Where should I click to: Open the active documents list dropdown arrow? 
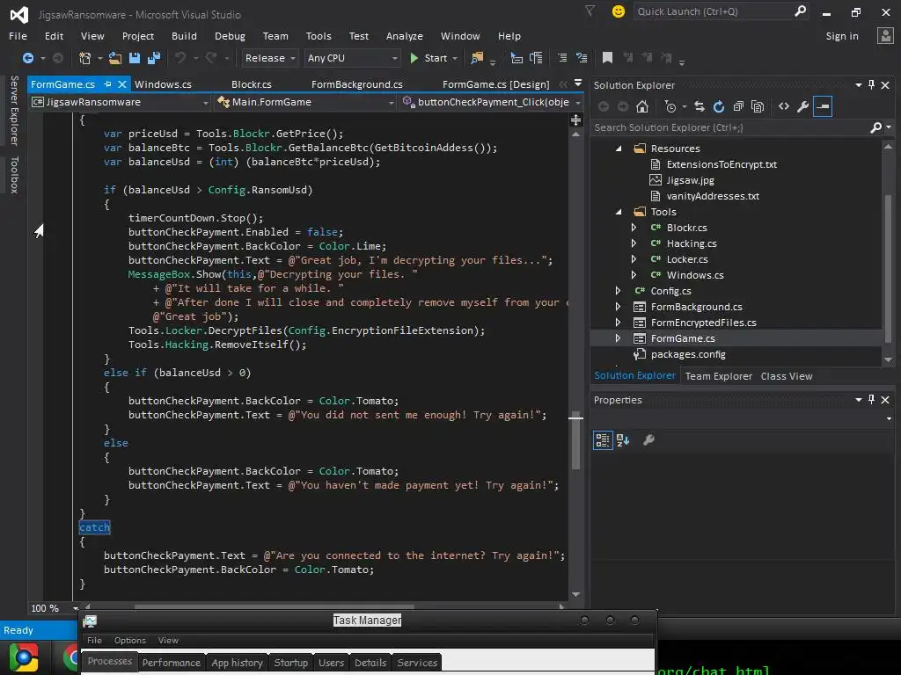pyautogui.click(x=578, y=83)
